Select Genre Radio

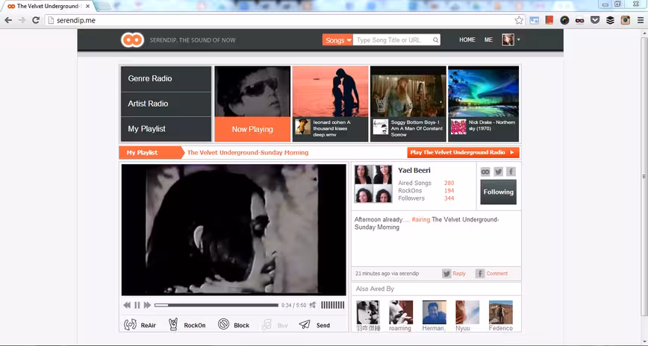pos(166,79)
